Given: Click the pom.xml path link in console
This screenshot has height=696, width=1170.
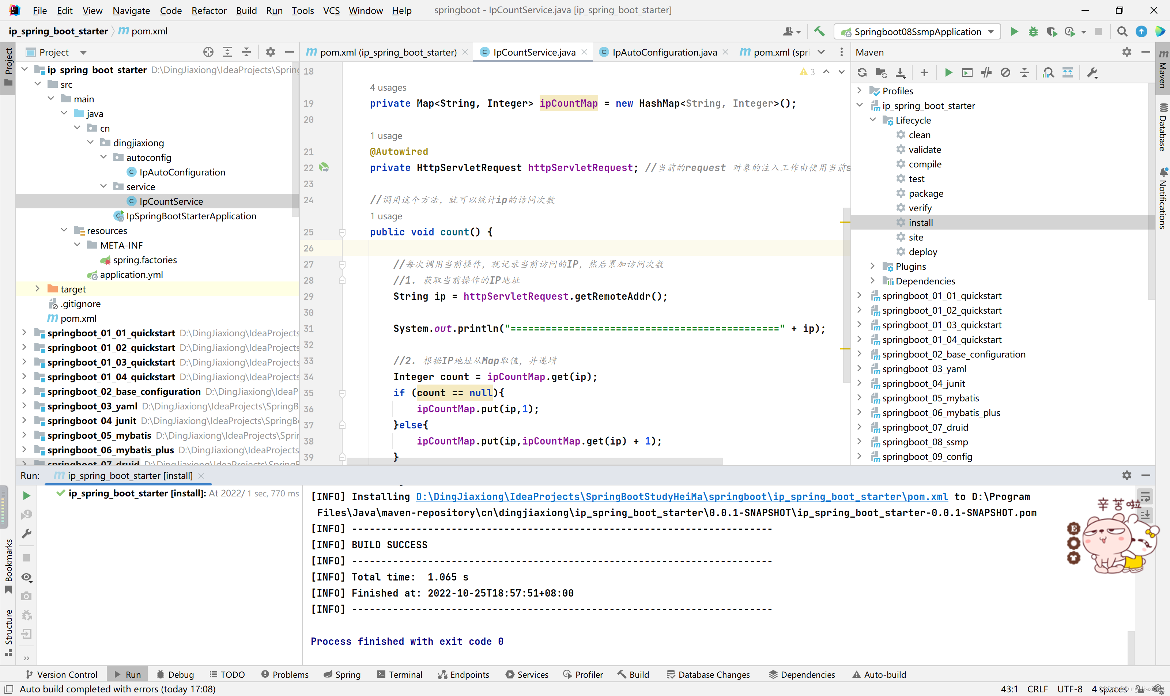Looking at the screenshot, I should [x=682, y=496].
